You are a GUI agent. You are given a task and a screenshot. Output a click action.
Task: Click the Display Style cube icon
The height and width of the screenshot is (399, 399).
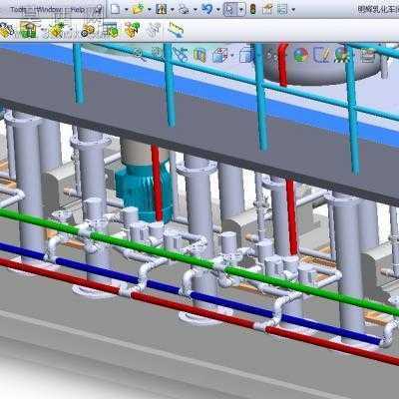click(246, 55)
